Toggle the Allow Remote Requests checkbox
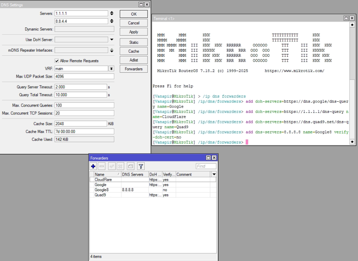Viewport: 358px width, 261px height. coord(57,61)
